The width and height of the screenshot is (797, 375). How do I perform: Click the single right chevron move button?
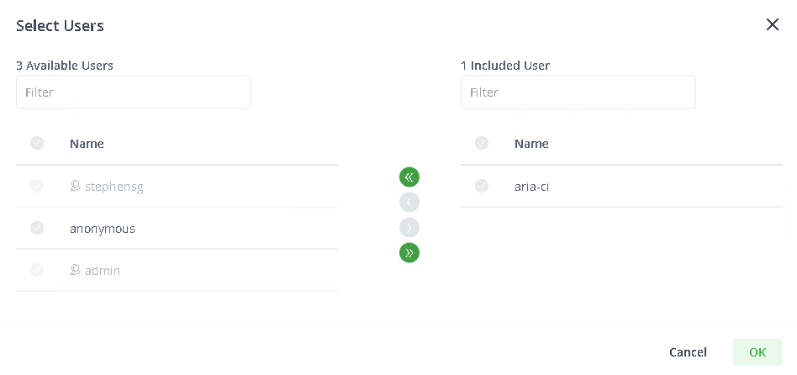409,227
